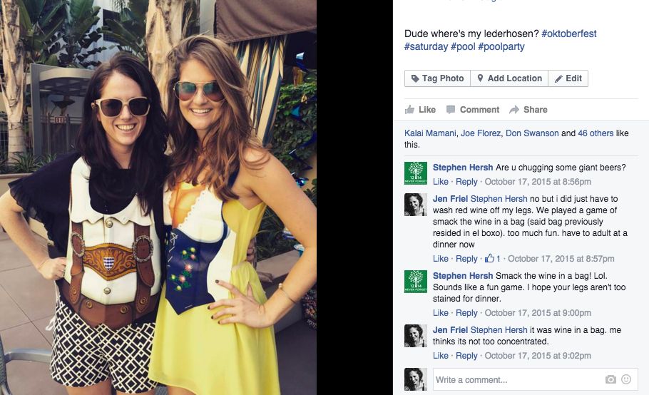Screen dimensions: 649x395
Task: Open the emoji smiley picker
Action: [626, 379]
